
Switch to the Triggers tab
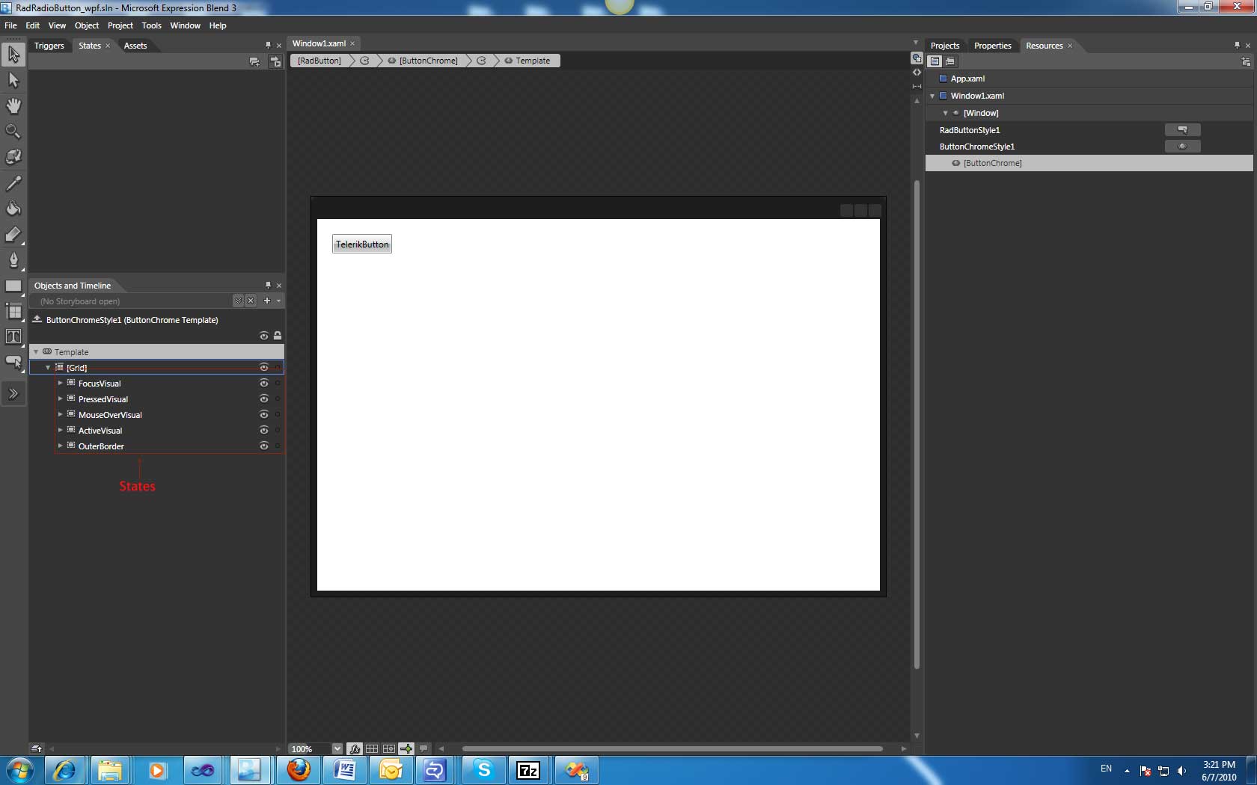49,46
